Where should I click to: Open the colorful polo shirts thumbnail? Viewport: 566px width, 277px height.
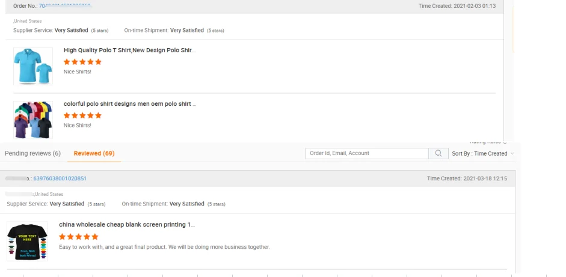point(33,119)
